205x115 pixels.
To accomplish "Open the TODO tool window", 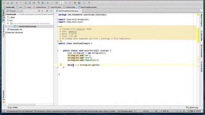I will point(12,108).
